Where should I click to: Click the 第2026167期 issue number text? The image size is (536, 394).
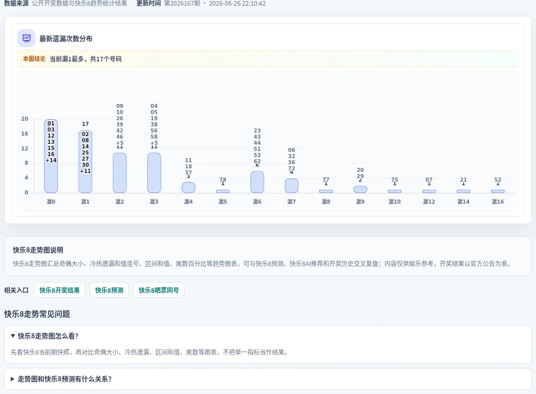[182, 4]
